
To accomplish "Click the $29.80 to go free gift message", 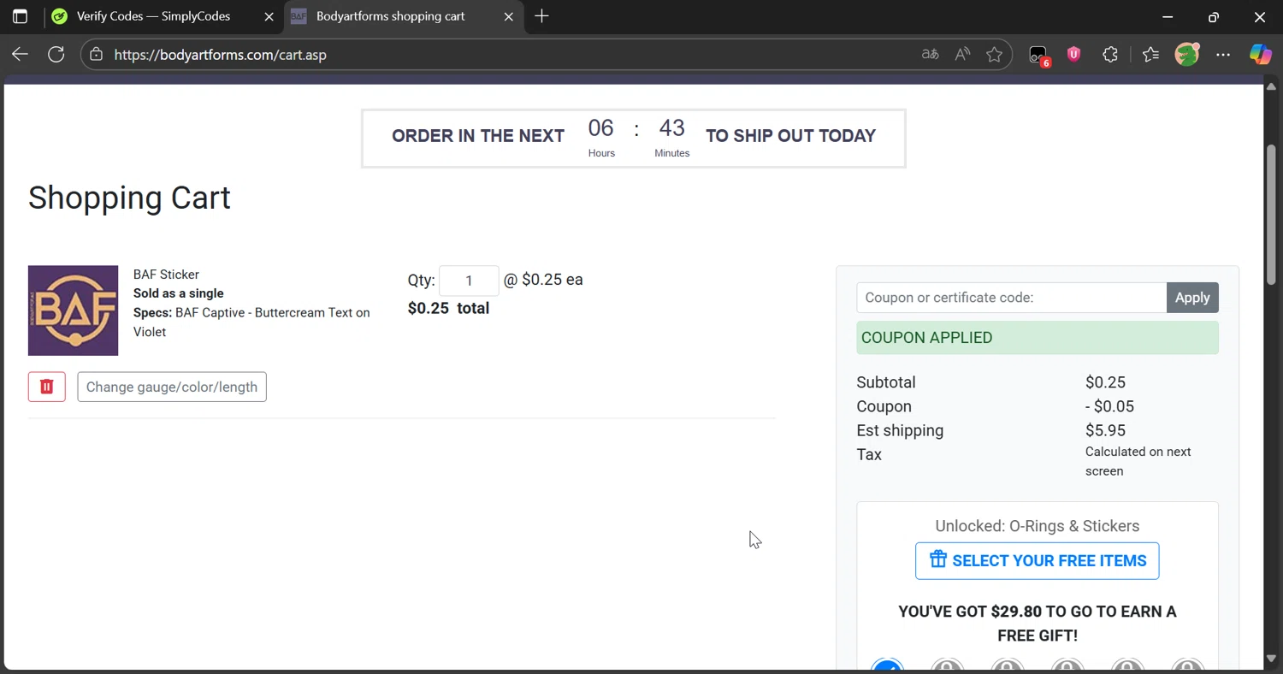I will tap(1038, 624).
